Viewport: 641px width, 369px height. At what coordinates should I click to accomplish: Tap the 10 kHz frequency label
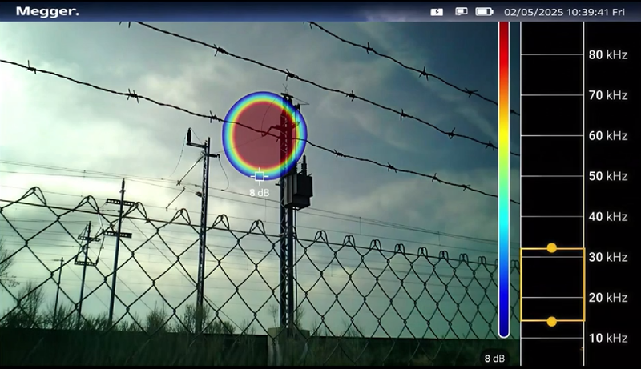[608, 338]
